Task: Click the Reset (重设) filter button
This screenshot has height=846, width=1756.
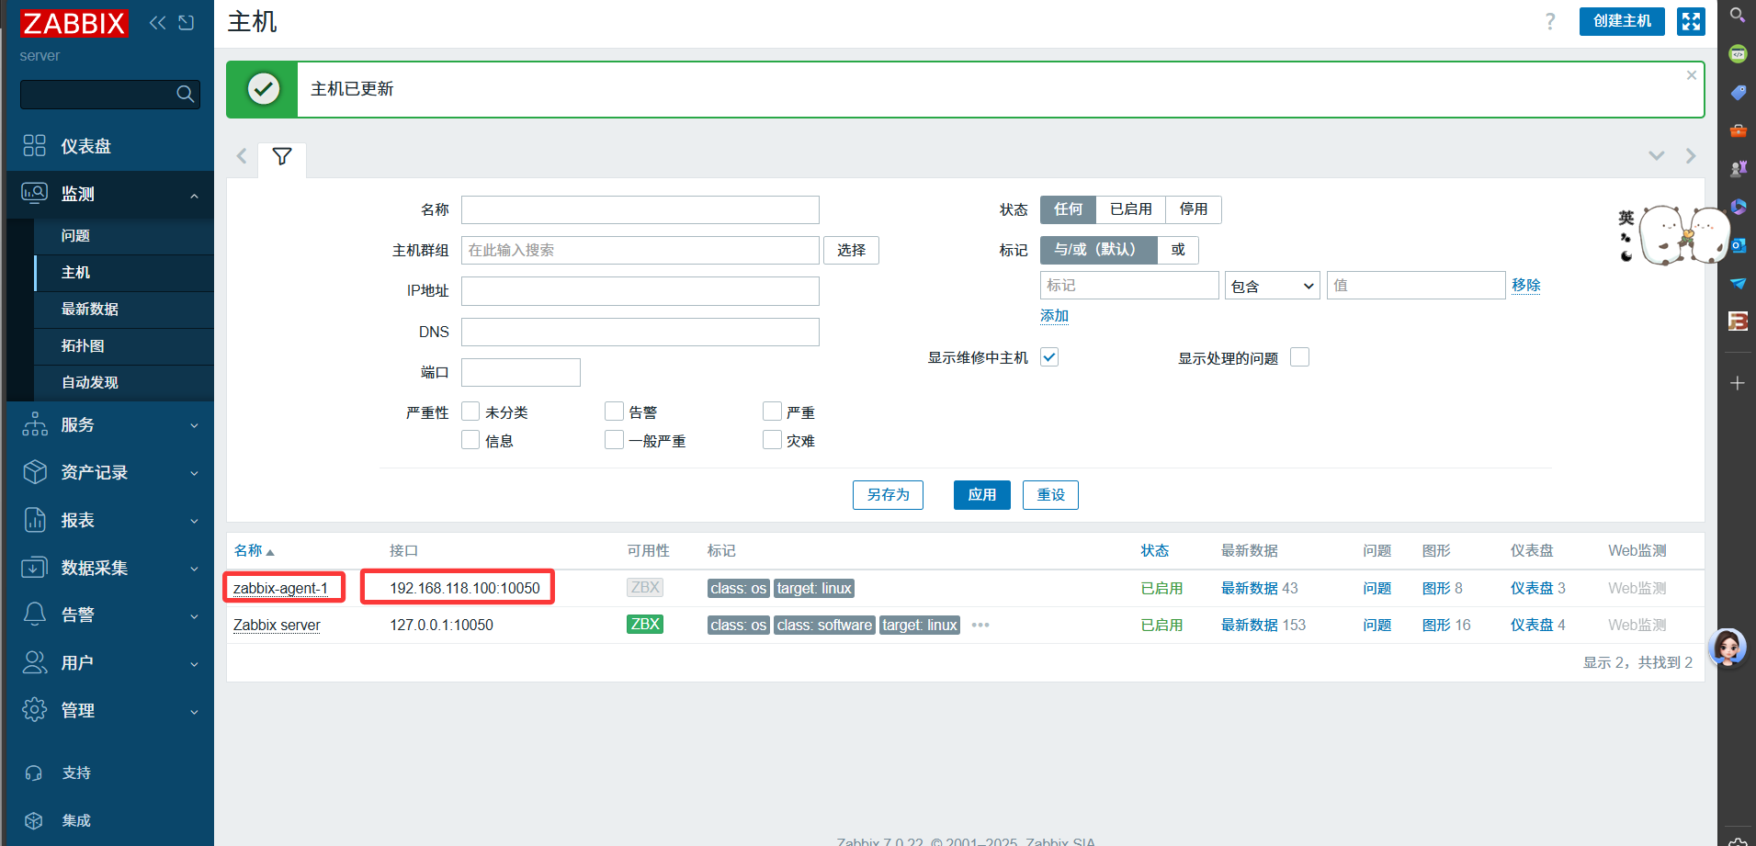Action: pyautogui.click(x=1050, y=495)
